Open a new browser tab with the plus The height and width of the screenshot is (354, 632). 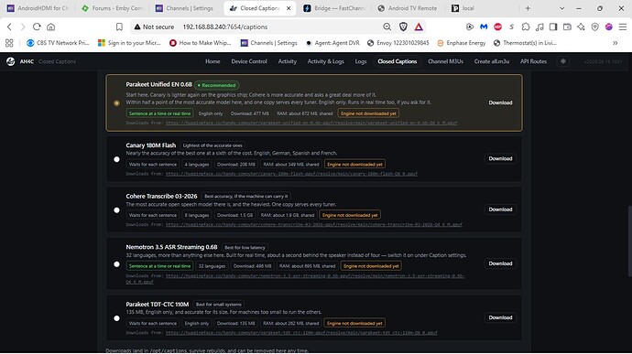pyautogui.click(x=528, y=8)
